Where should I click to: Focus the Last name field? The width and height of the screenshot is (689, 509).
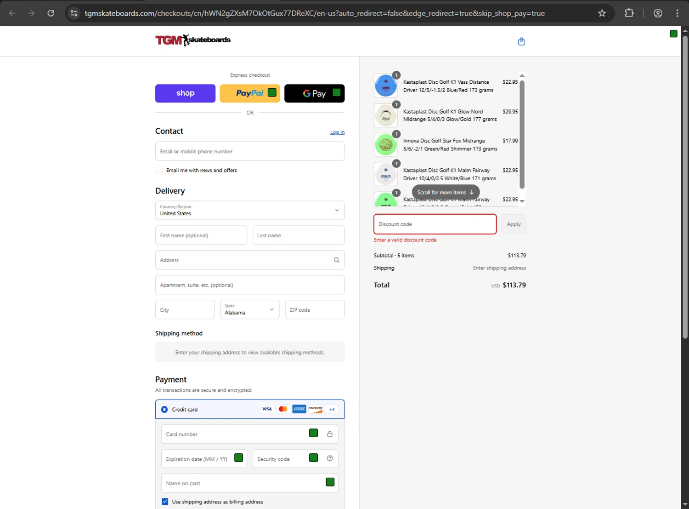click(299, 235)
